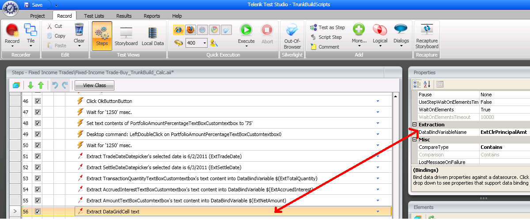Image resolution: width=530 pixels, height=220 pixels.
Task: Switch to Steps test view
Action: pos(102,35)
